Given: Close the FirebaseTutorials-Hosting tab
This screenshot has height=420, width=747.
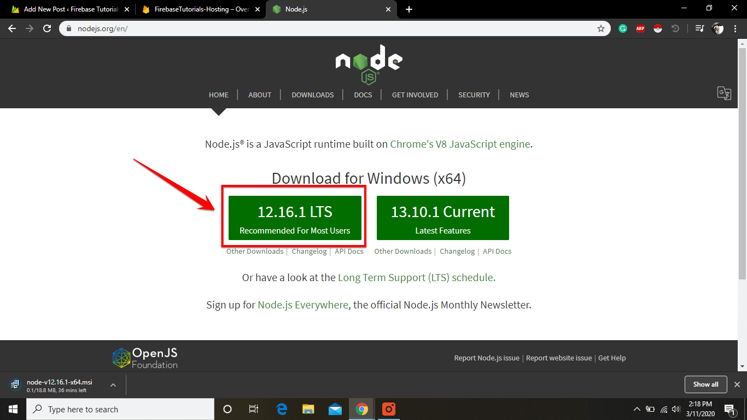Looking at the screenshot, I should pos(257,9).
